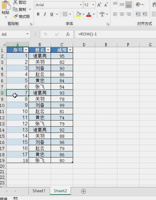Image resolution: width=156 pixels, height=200 pixels.
Task: Open the Name Box A8 dropdown
Action: pyautogui.click(x=27, y=34)
